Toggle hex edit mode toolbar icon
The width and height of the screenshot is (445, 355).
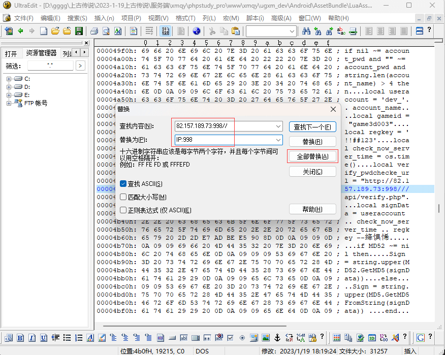pos(165,31)
